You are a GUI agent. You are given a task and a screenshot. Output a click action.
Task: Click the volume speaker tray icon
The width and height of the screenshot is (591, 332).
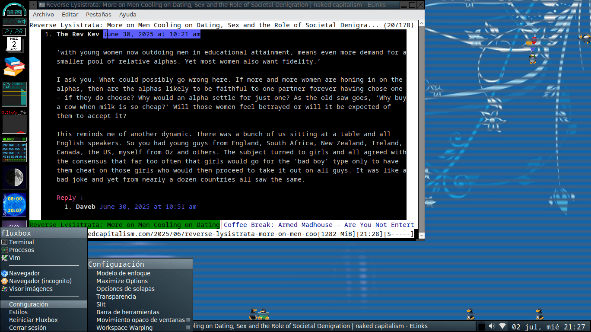(492, 326)
